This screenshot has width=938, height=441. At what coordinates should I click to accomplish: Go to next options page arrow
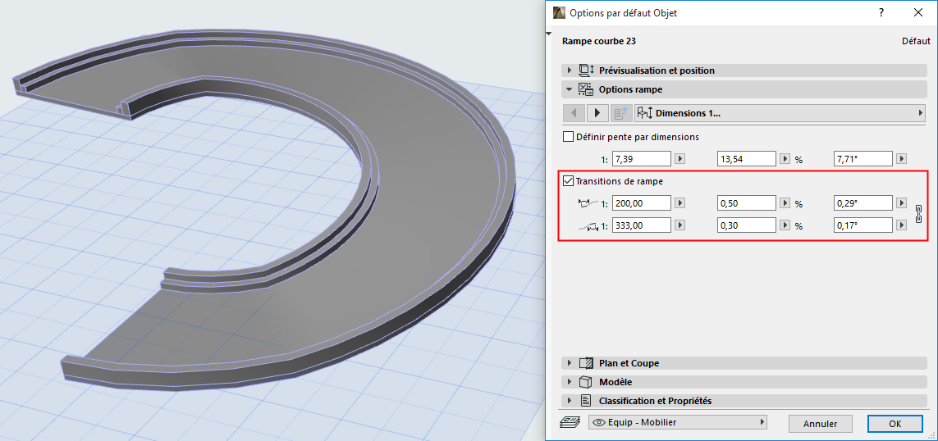(597, 112)
